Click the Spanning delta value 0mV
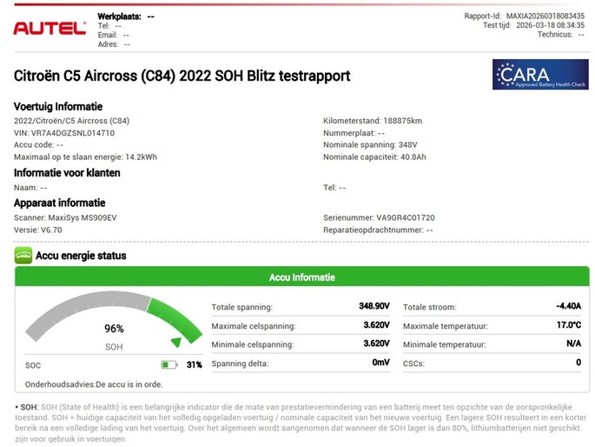The width and height of the screenshot is (595, 447). (380, 363)
